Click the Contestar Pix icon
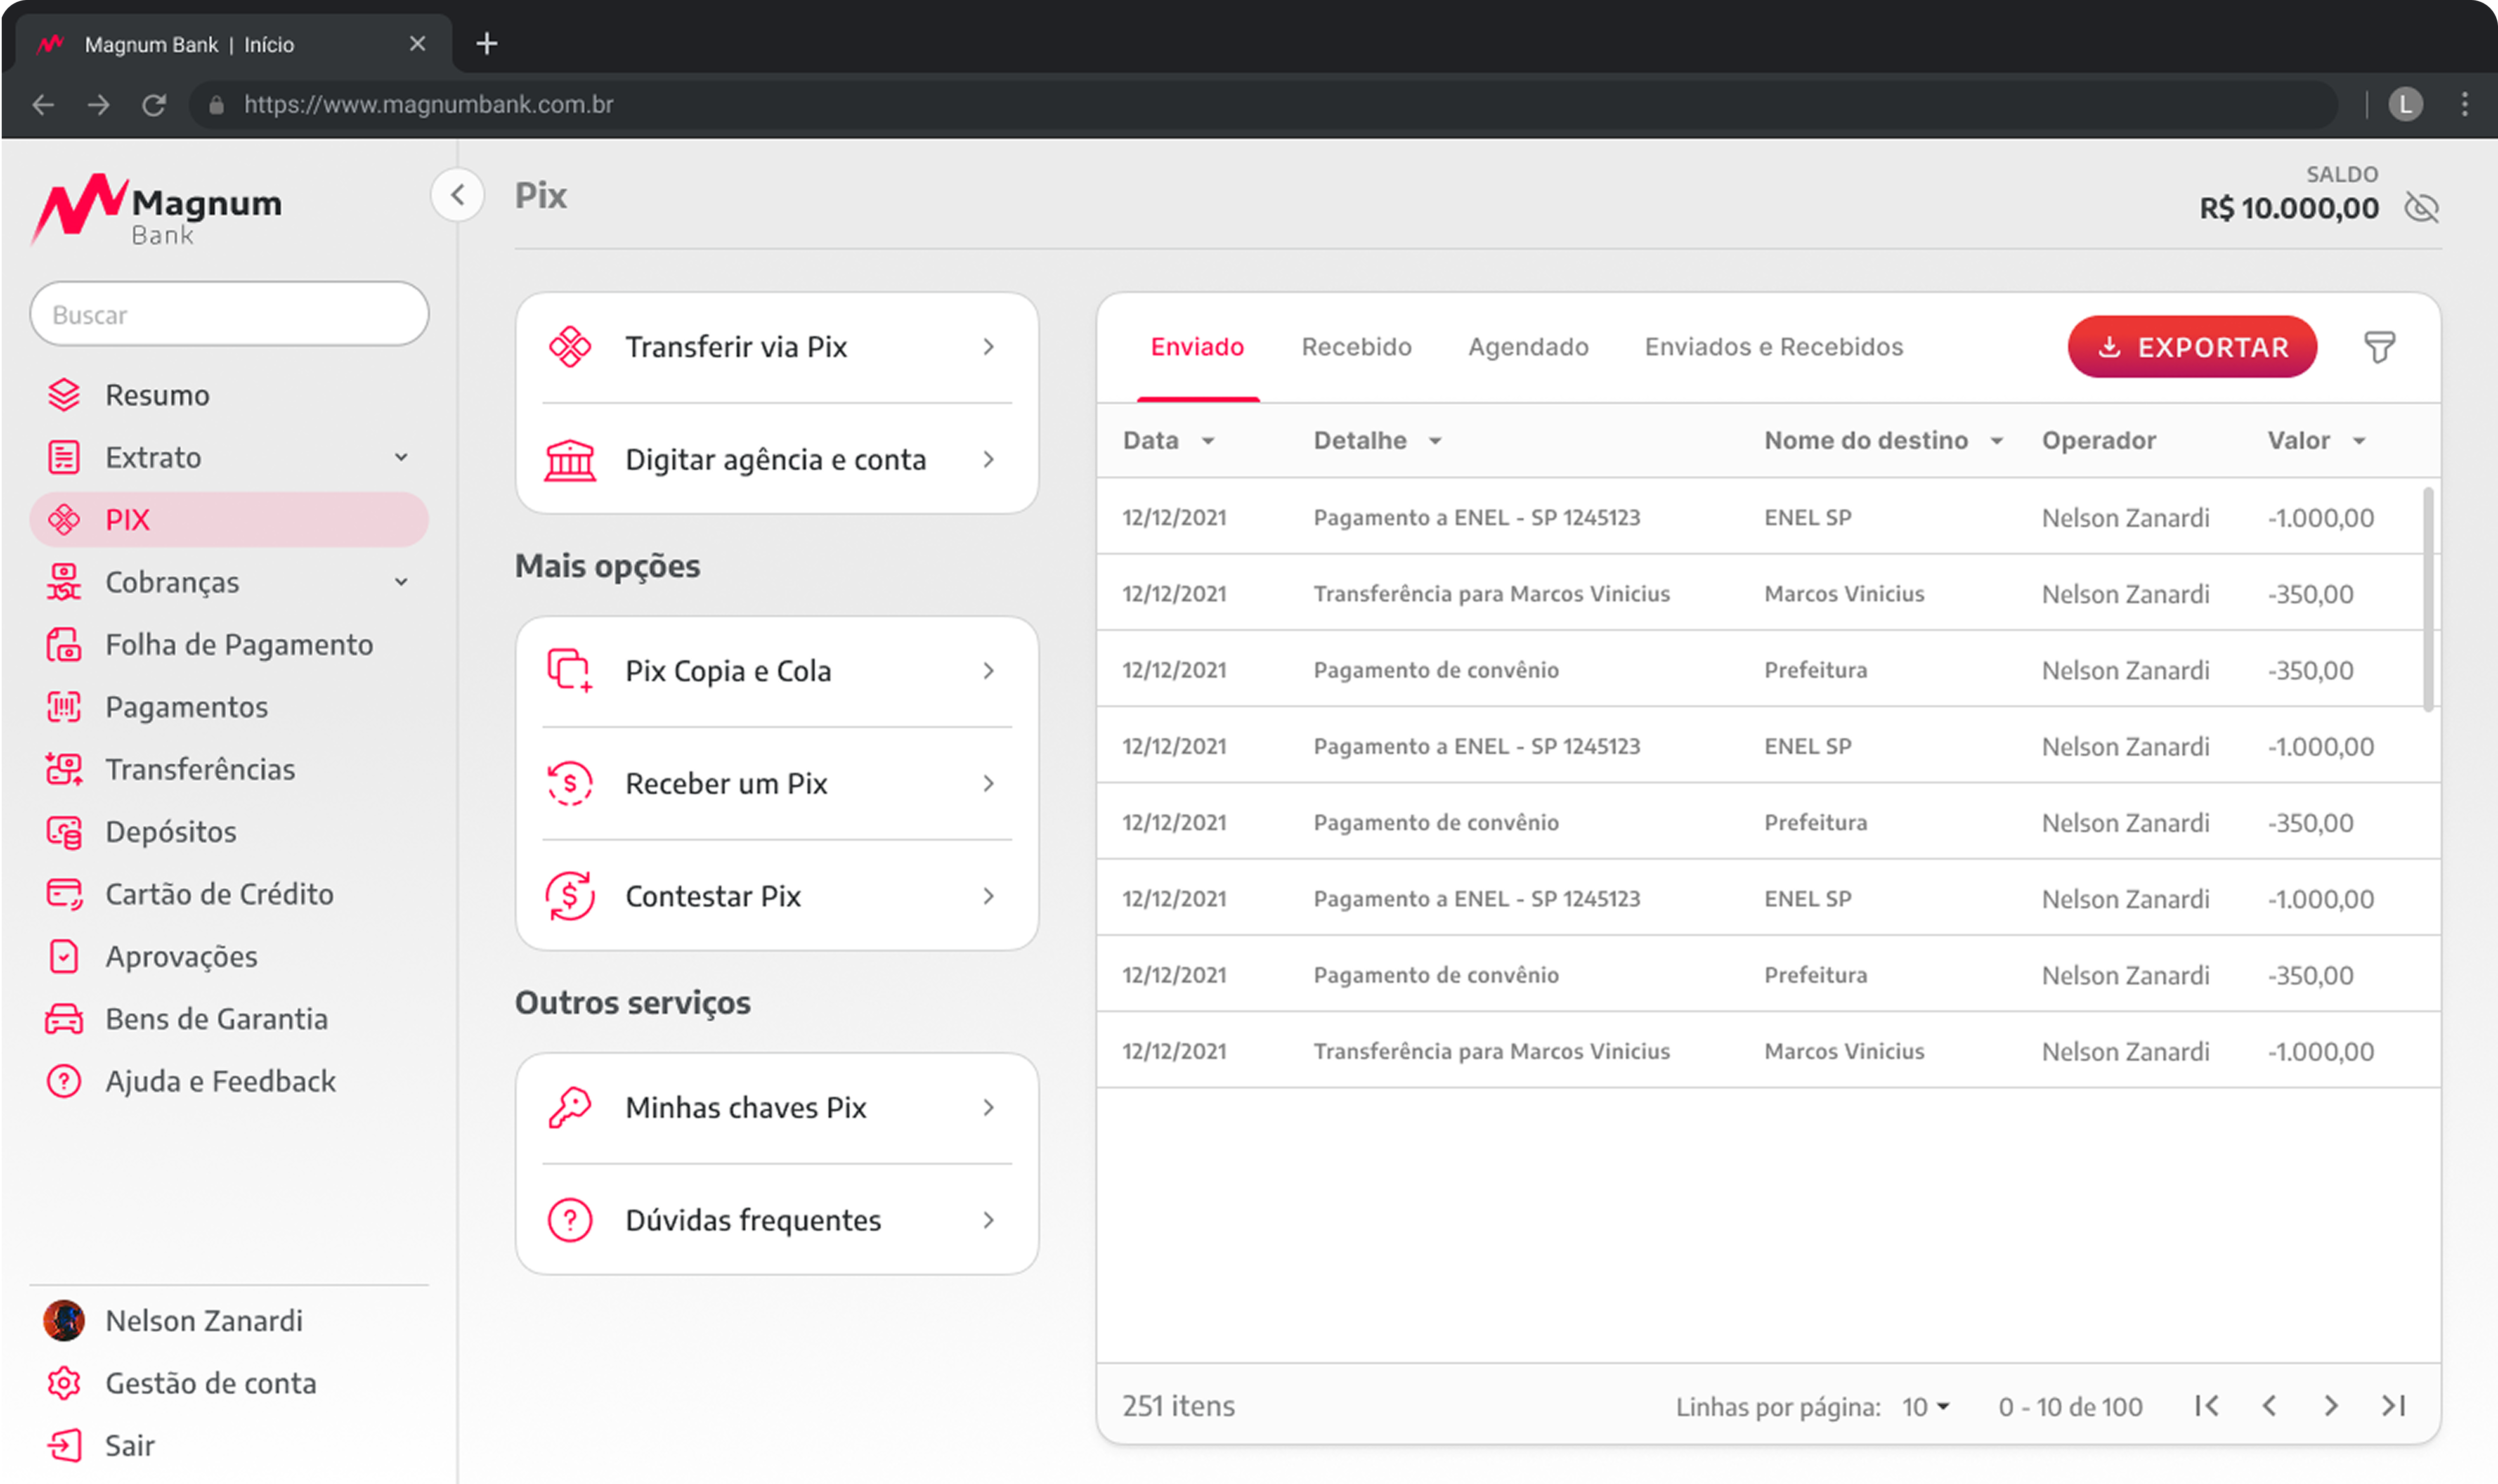Screen dimensions: 2498x1484 click(570, 896)
